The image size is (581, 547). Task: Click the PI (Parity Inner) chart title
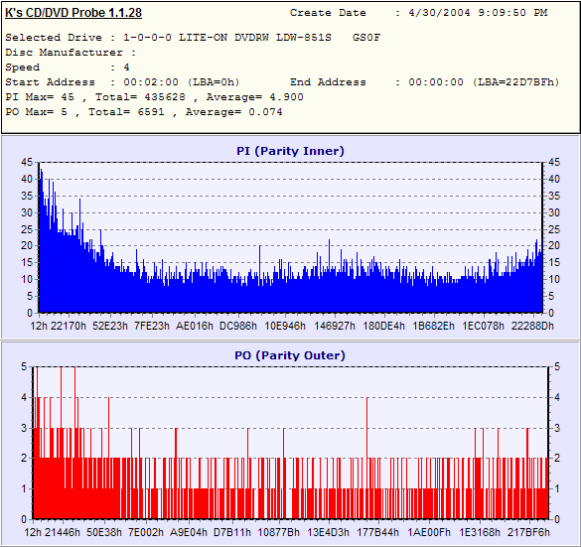[290, 151]
